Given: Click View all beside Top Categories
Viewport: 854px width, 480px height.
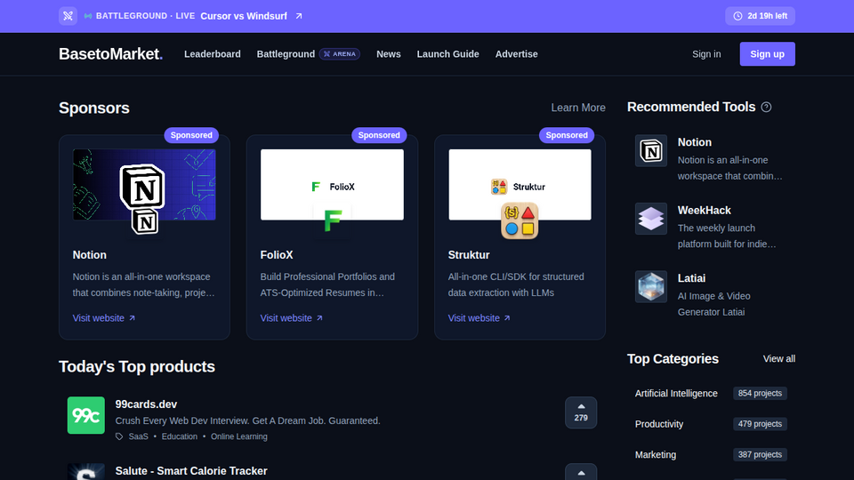Looking at the screenshot, I should coord(779,358).
